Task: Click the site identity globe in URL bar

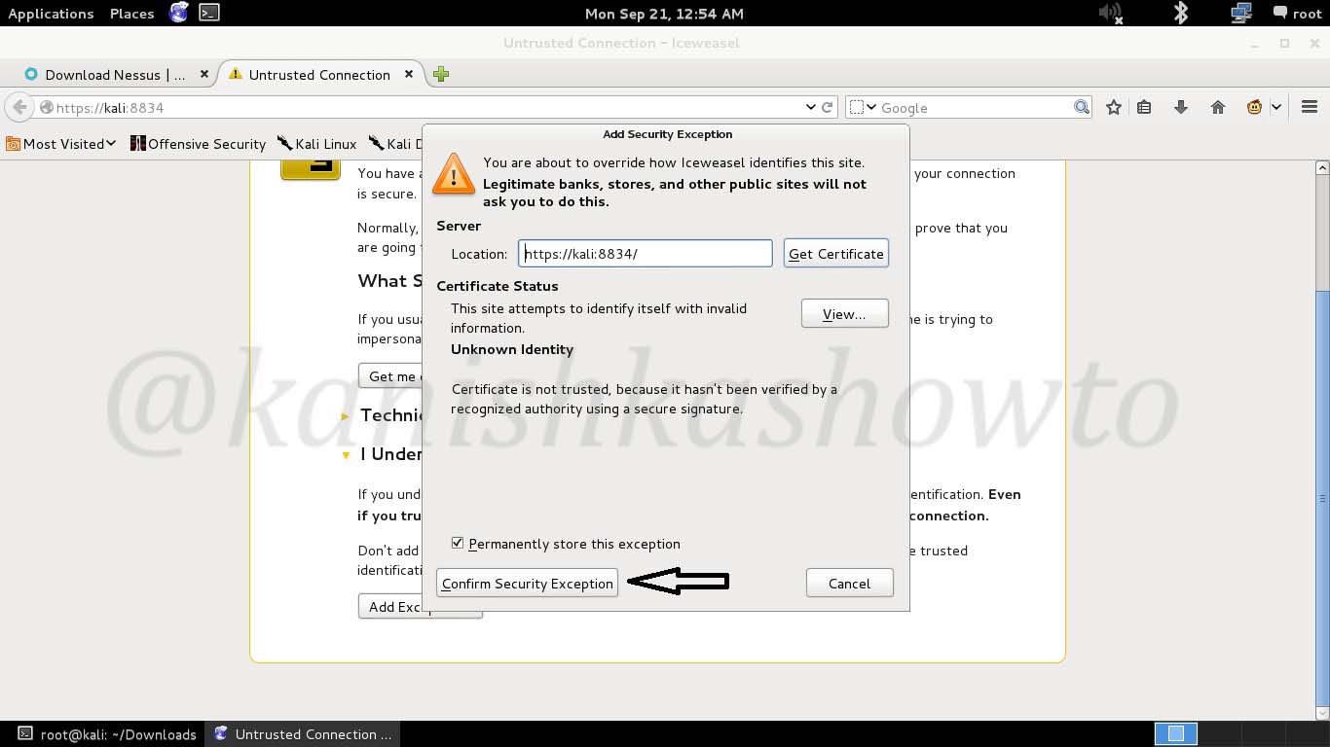Action: point(46,108)
